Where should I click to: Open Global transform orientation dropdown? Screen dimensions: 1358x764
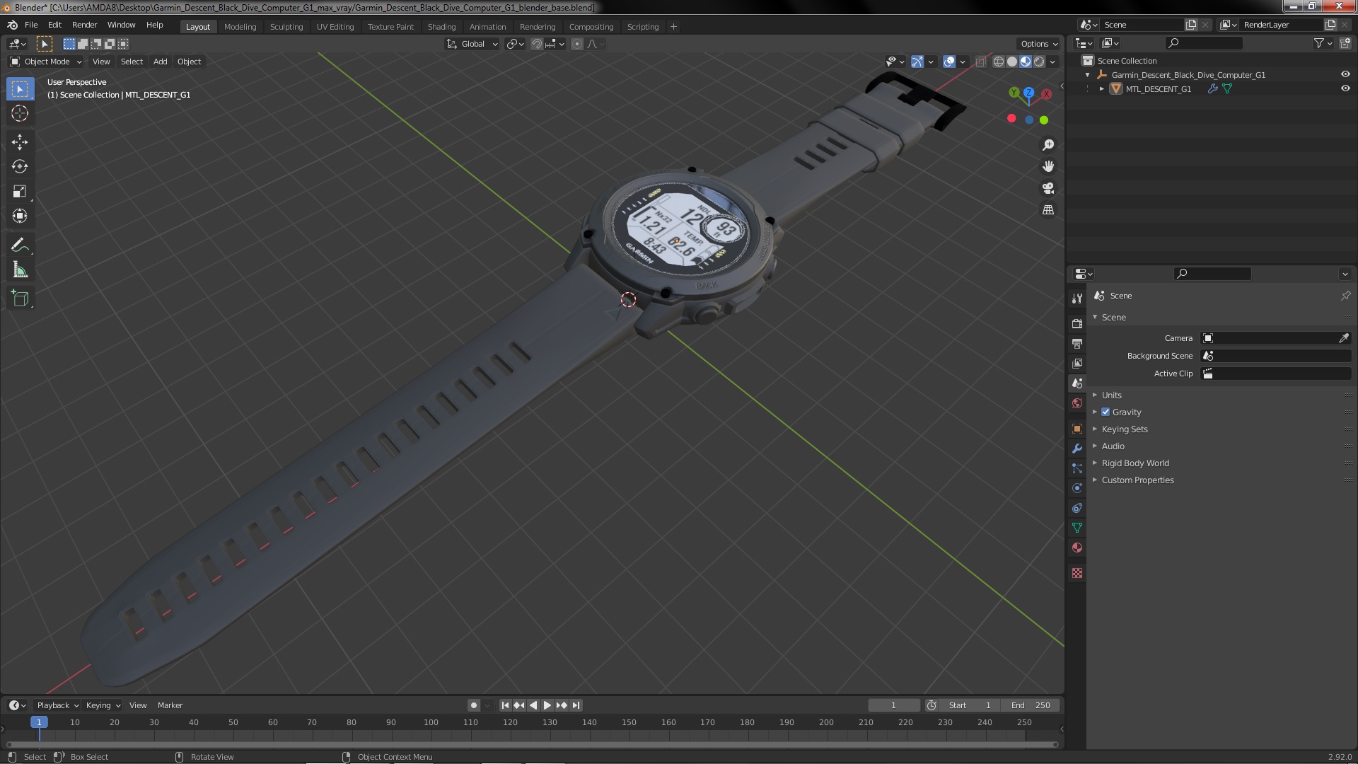[472, 44]
